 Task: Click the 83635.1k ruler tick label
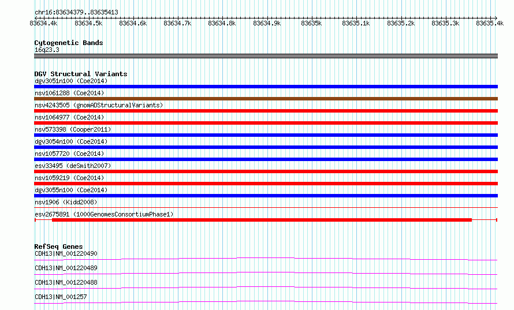point(356,23)
